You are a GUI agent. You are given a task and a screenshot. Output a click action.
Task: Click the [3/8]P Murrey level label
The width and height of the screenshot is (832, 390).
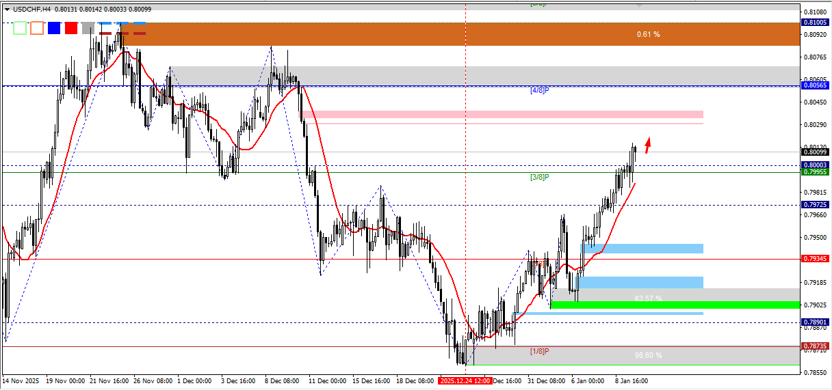pyautogui.click(x=540, y=177)
